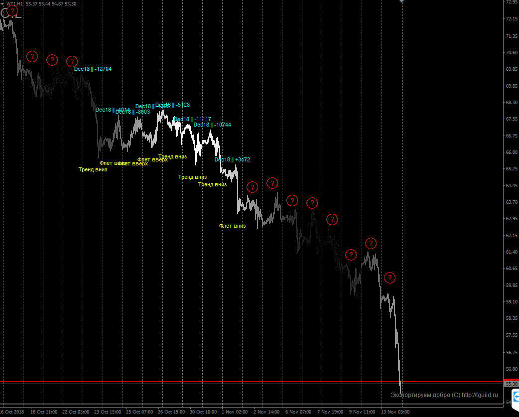Viewport: 519px width, 417px height.
Task: Click the 22 Oct 03:00 time axis label
Action: tap(76, 412)
